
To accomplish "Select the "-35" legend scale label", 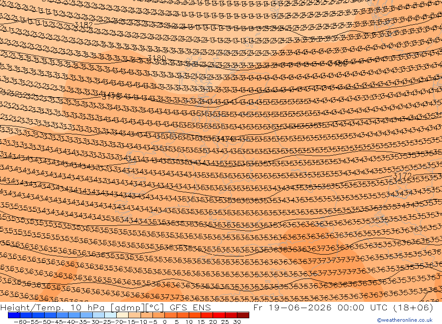I will point(80,322).
